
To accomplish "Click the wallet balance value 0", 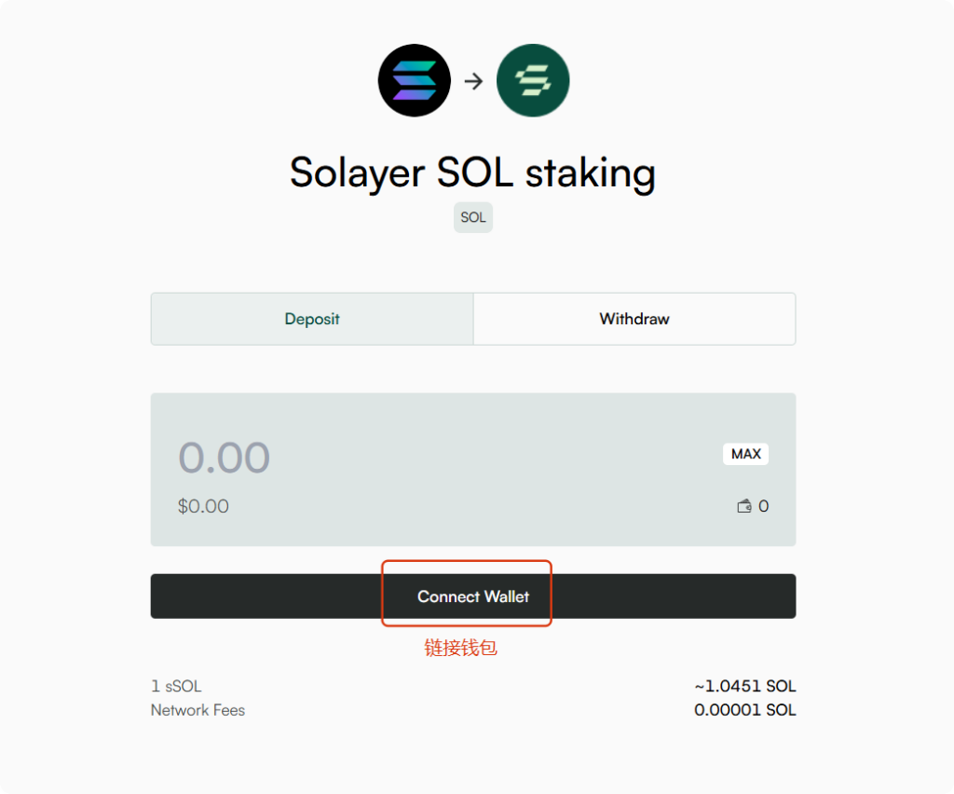I will point(763,506).
